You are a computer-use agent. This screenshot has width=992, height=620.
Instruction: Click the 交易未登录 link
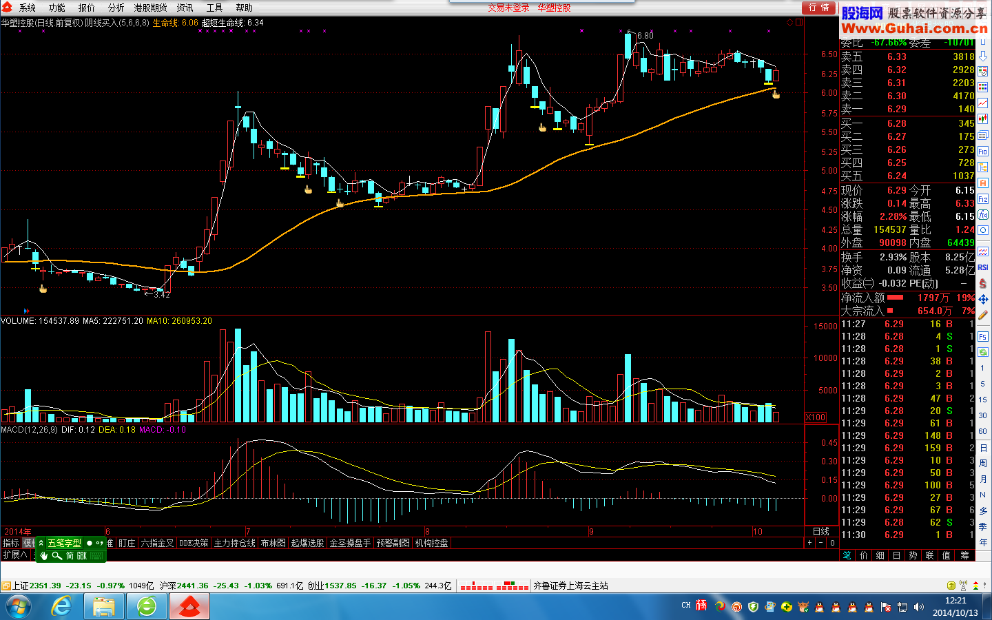(x=509, y=8)
